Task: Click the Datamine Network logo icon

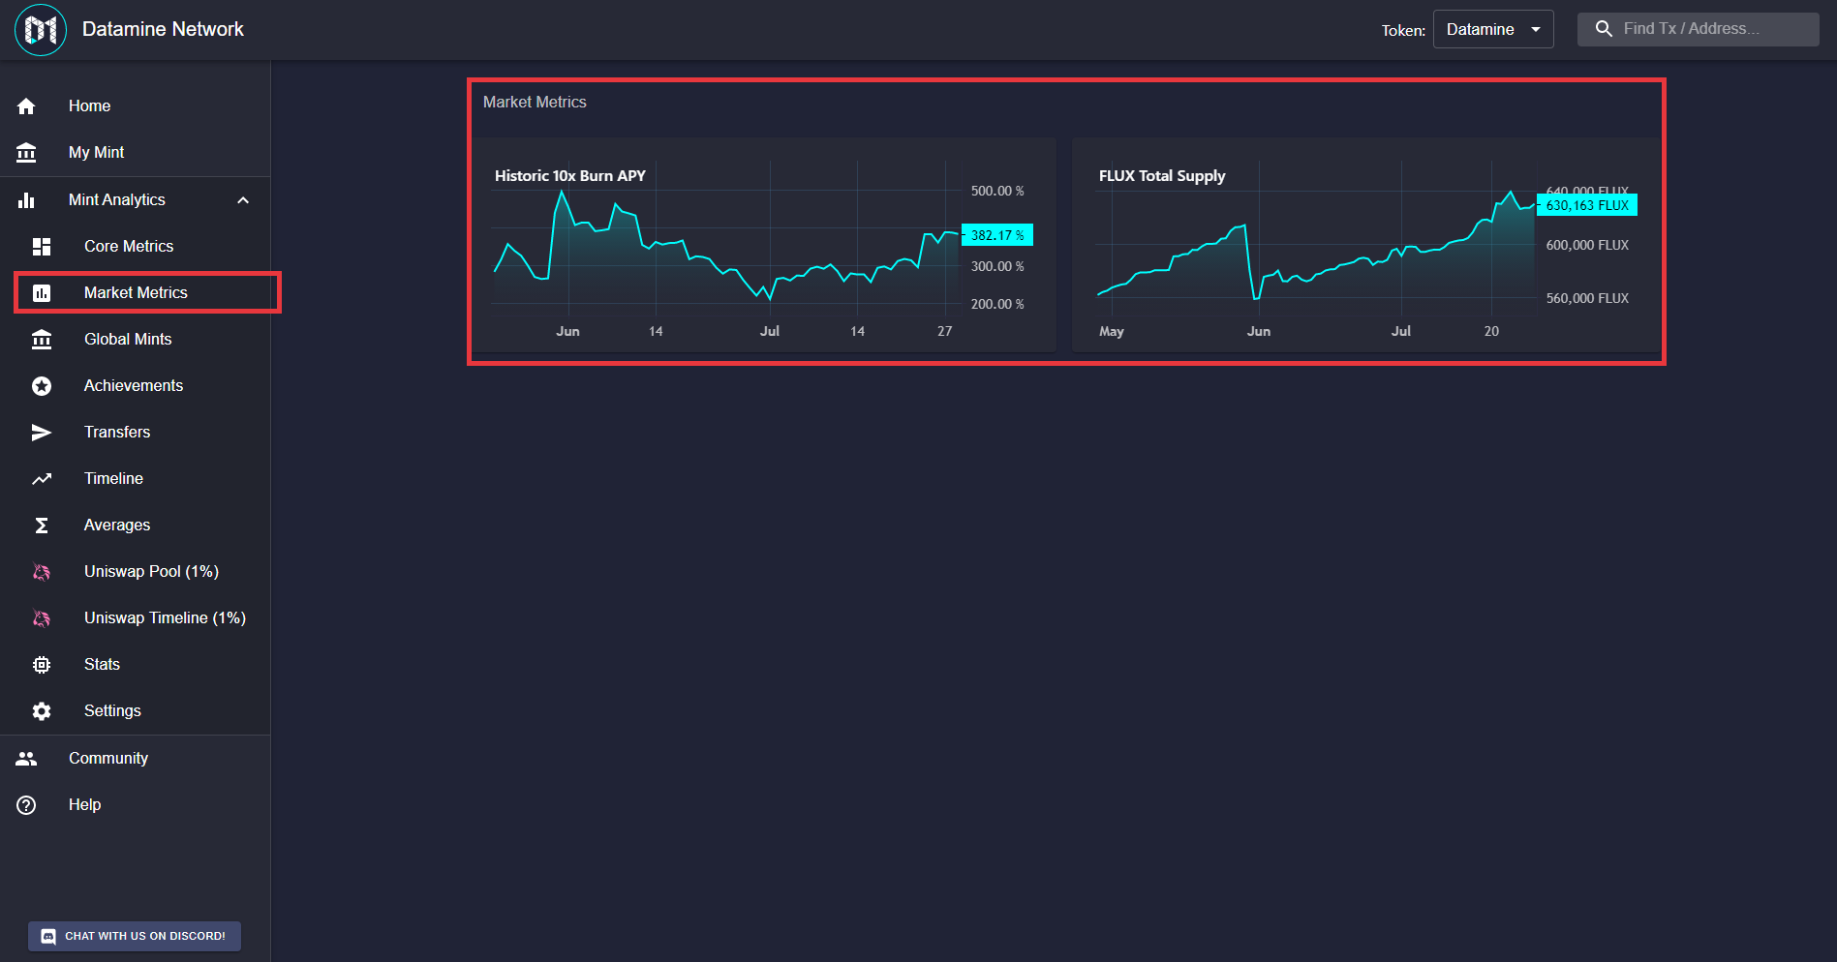Action: (41, 29)
